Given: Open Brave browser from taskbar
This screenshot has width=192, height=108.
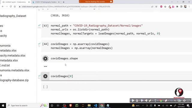Looking at the screenshot, I should coord(71,105).
